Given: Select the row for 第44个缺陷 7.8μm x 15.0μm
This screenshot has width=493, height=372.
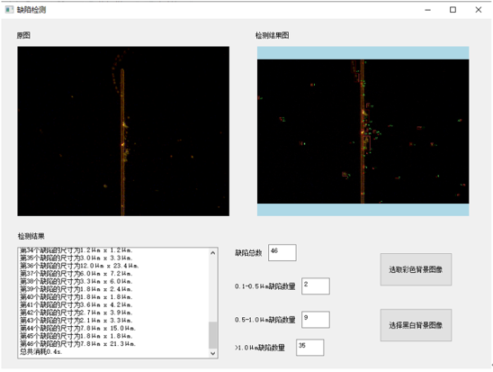Looking at the screenshot, I should coord(78,328).
